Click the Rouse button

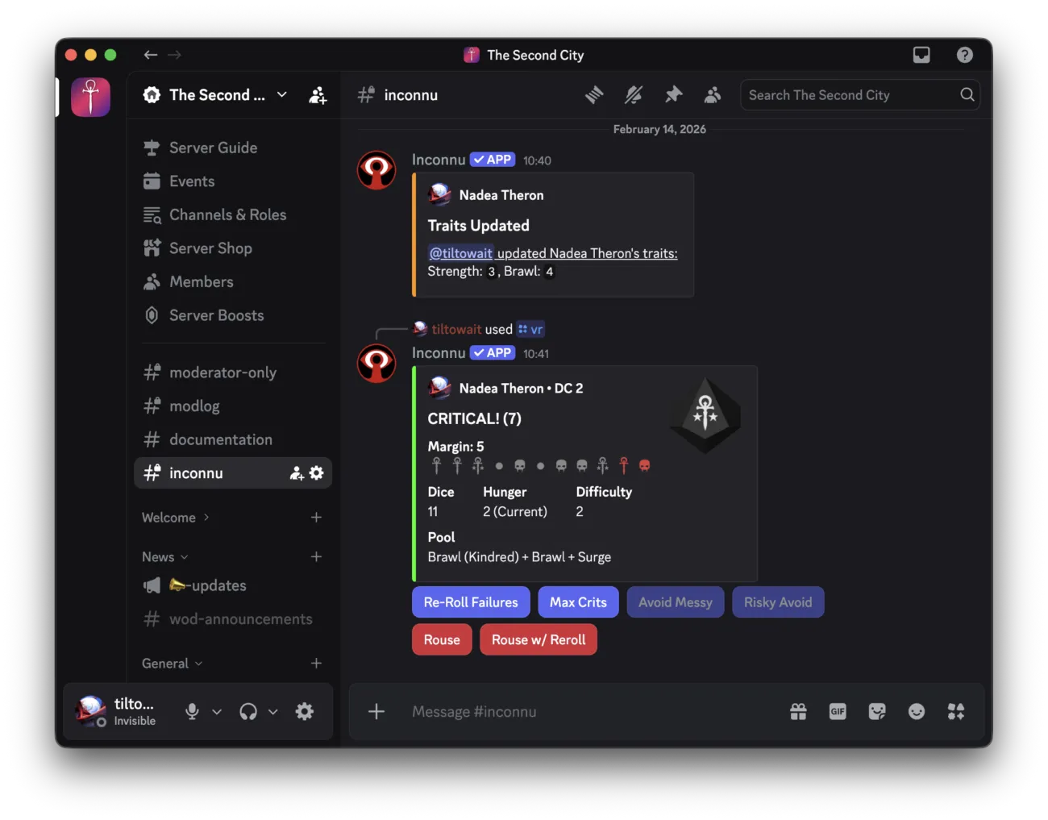click(442, 640)
